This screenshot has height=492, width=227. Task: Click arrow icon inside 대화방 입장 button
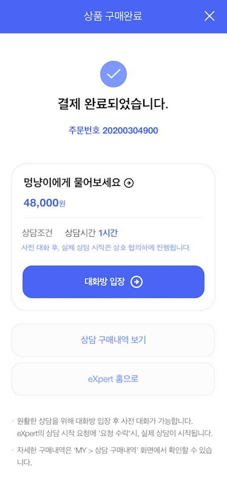pyautogui.click(x=137, y=282)
